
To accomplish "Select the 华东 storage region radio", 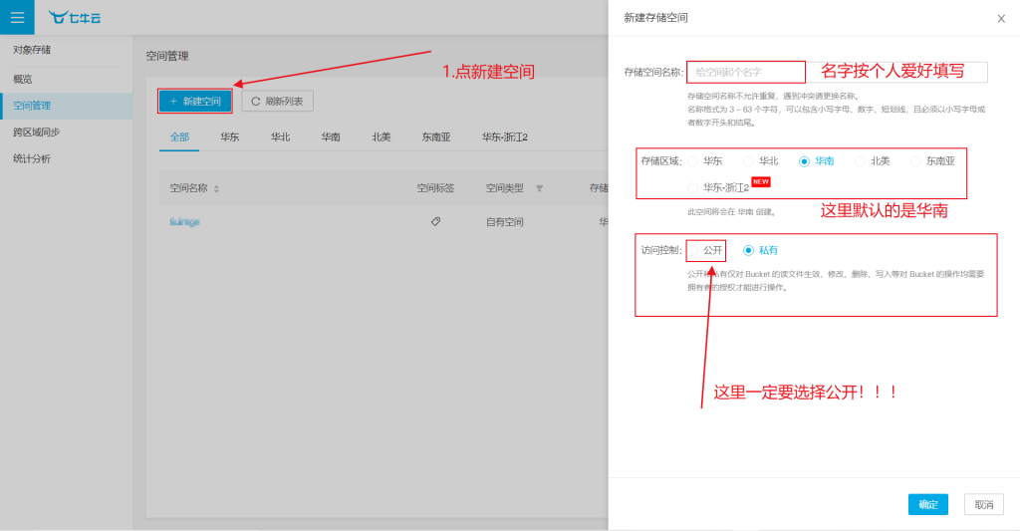I will pos(693,160).
